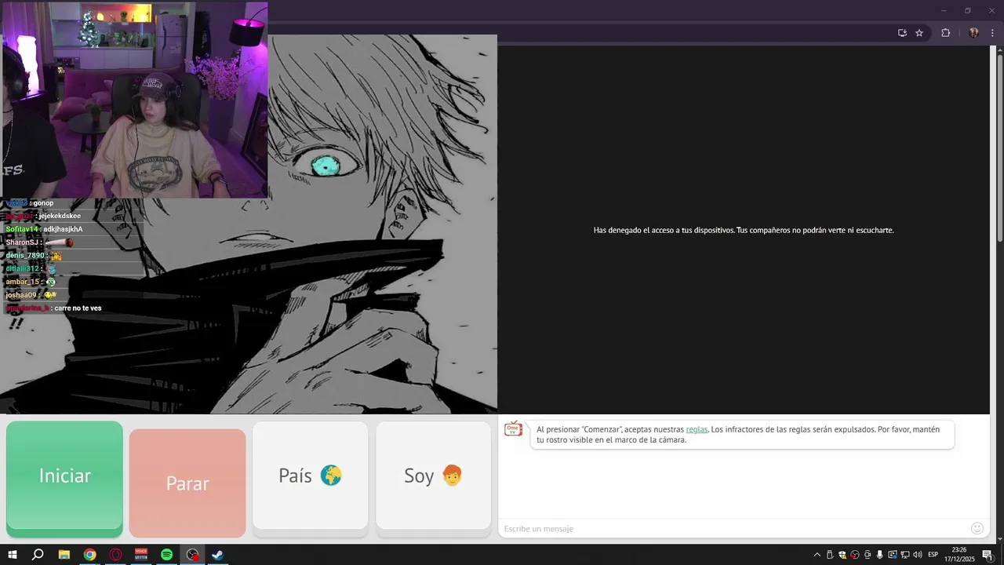Image resolution: width=1004 pixels, height=565 pixels.
Task: Click username SharonSJ in stream chat
Action: (23, 242)
